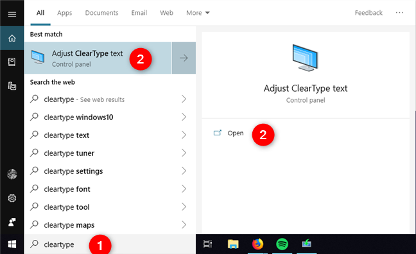Open the Adjust ClearType text result
Screen dimensions: 416x254
[x=98, y=58]
